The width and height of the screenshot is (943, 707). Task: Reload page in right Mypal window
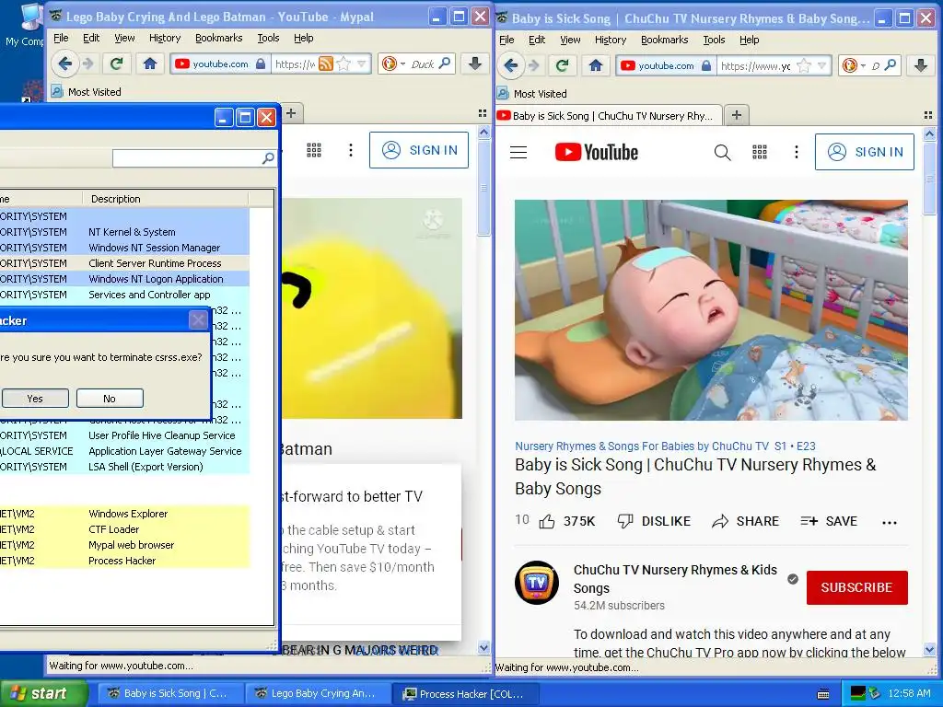[562, 65]
